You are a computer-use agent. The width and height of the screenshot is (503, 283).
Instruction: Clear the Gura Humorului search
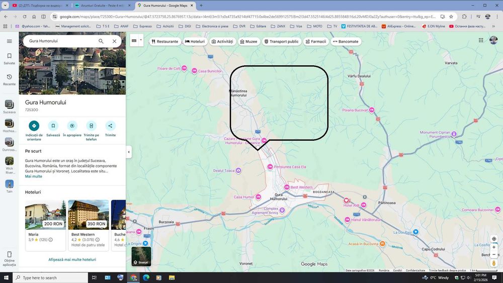[114, 41]
